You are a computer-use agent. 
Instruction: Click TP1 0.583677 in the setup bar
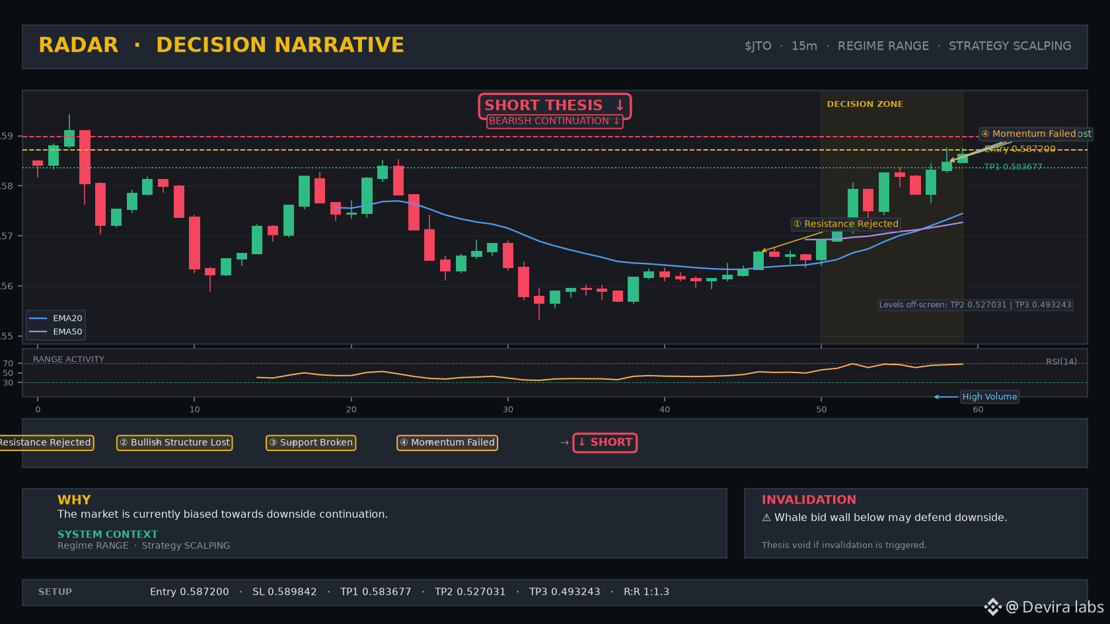[x=376, y=592]
